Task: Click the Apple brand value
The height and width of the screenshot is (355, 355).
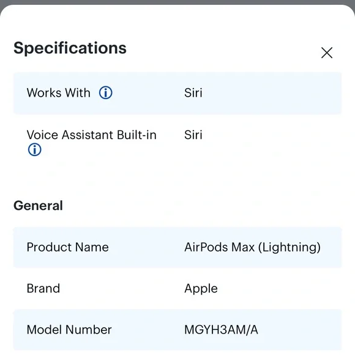Action: point(201,289)
